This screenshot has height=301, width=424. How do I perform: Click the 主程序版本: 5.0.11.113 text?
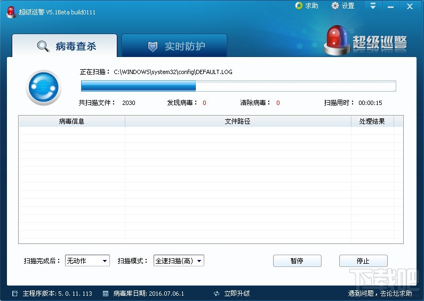[57, 294]
